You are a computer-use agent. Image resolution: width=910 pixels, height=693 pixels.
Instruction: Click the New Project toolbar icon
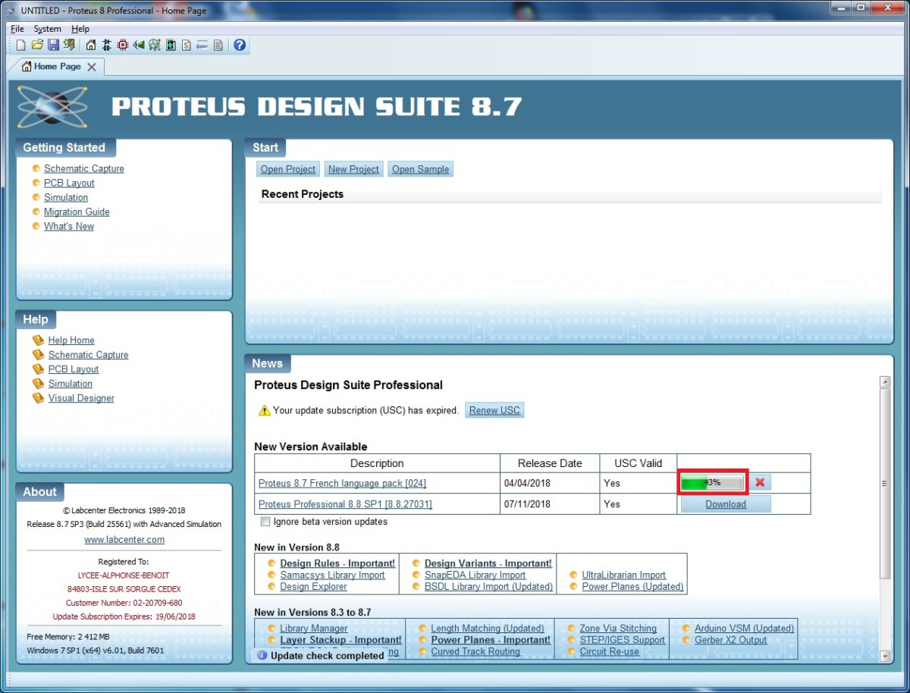coord(20,45)
